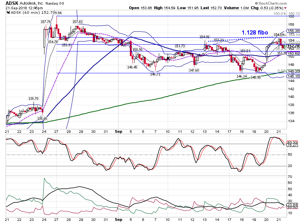
Task: Select the 153.91 price label
Action: pos(67,45)
